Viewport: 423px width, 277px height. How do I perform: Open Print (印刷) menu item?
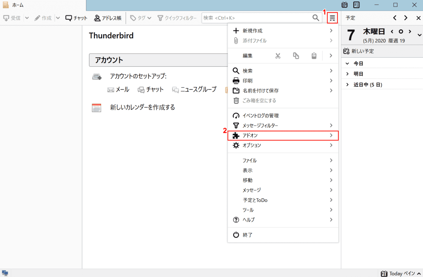[x=283, y=81]
